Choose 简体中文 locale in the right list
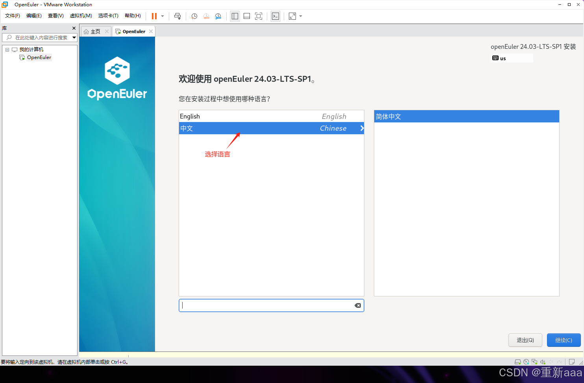The image size is (584, 383). (x=466, y=117)
